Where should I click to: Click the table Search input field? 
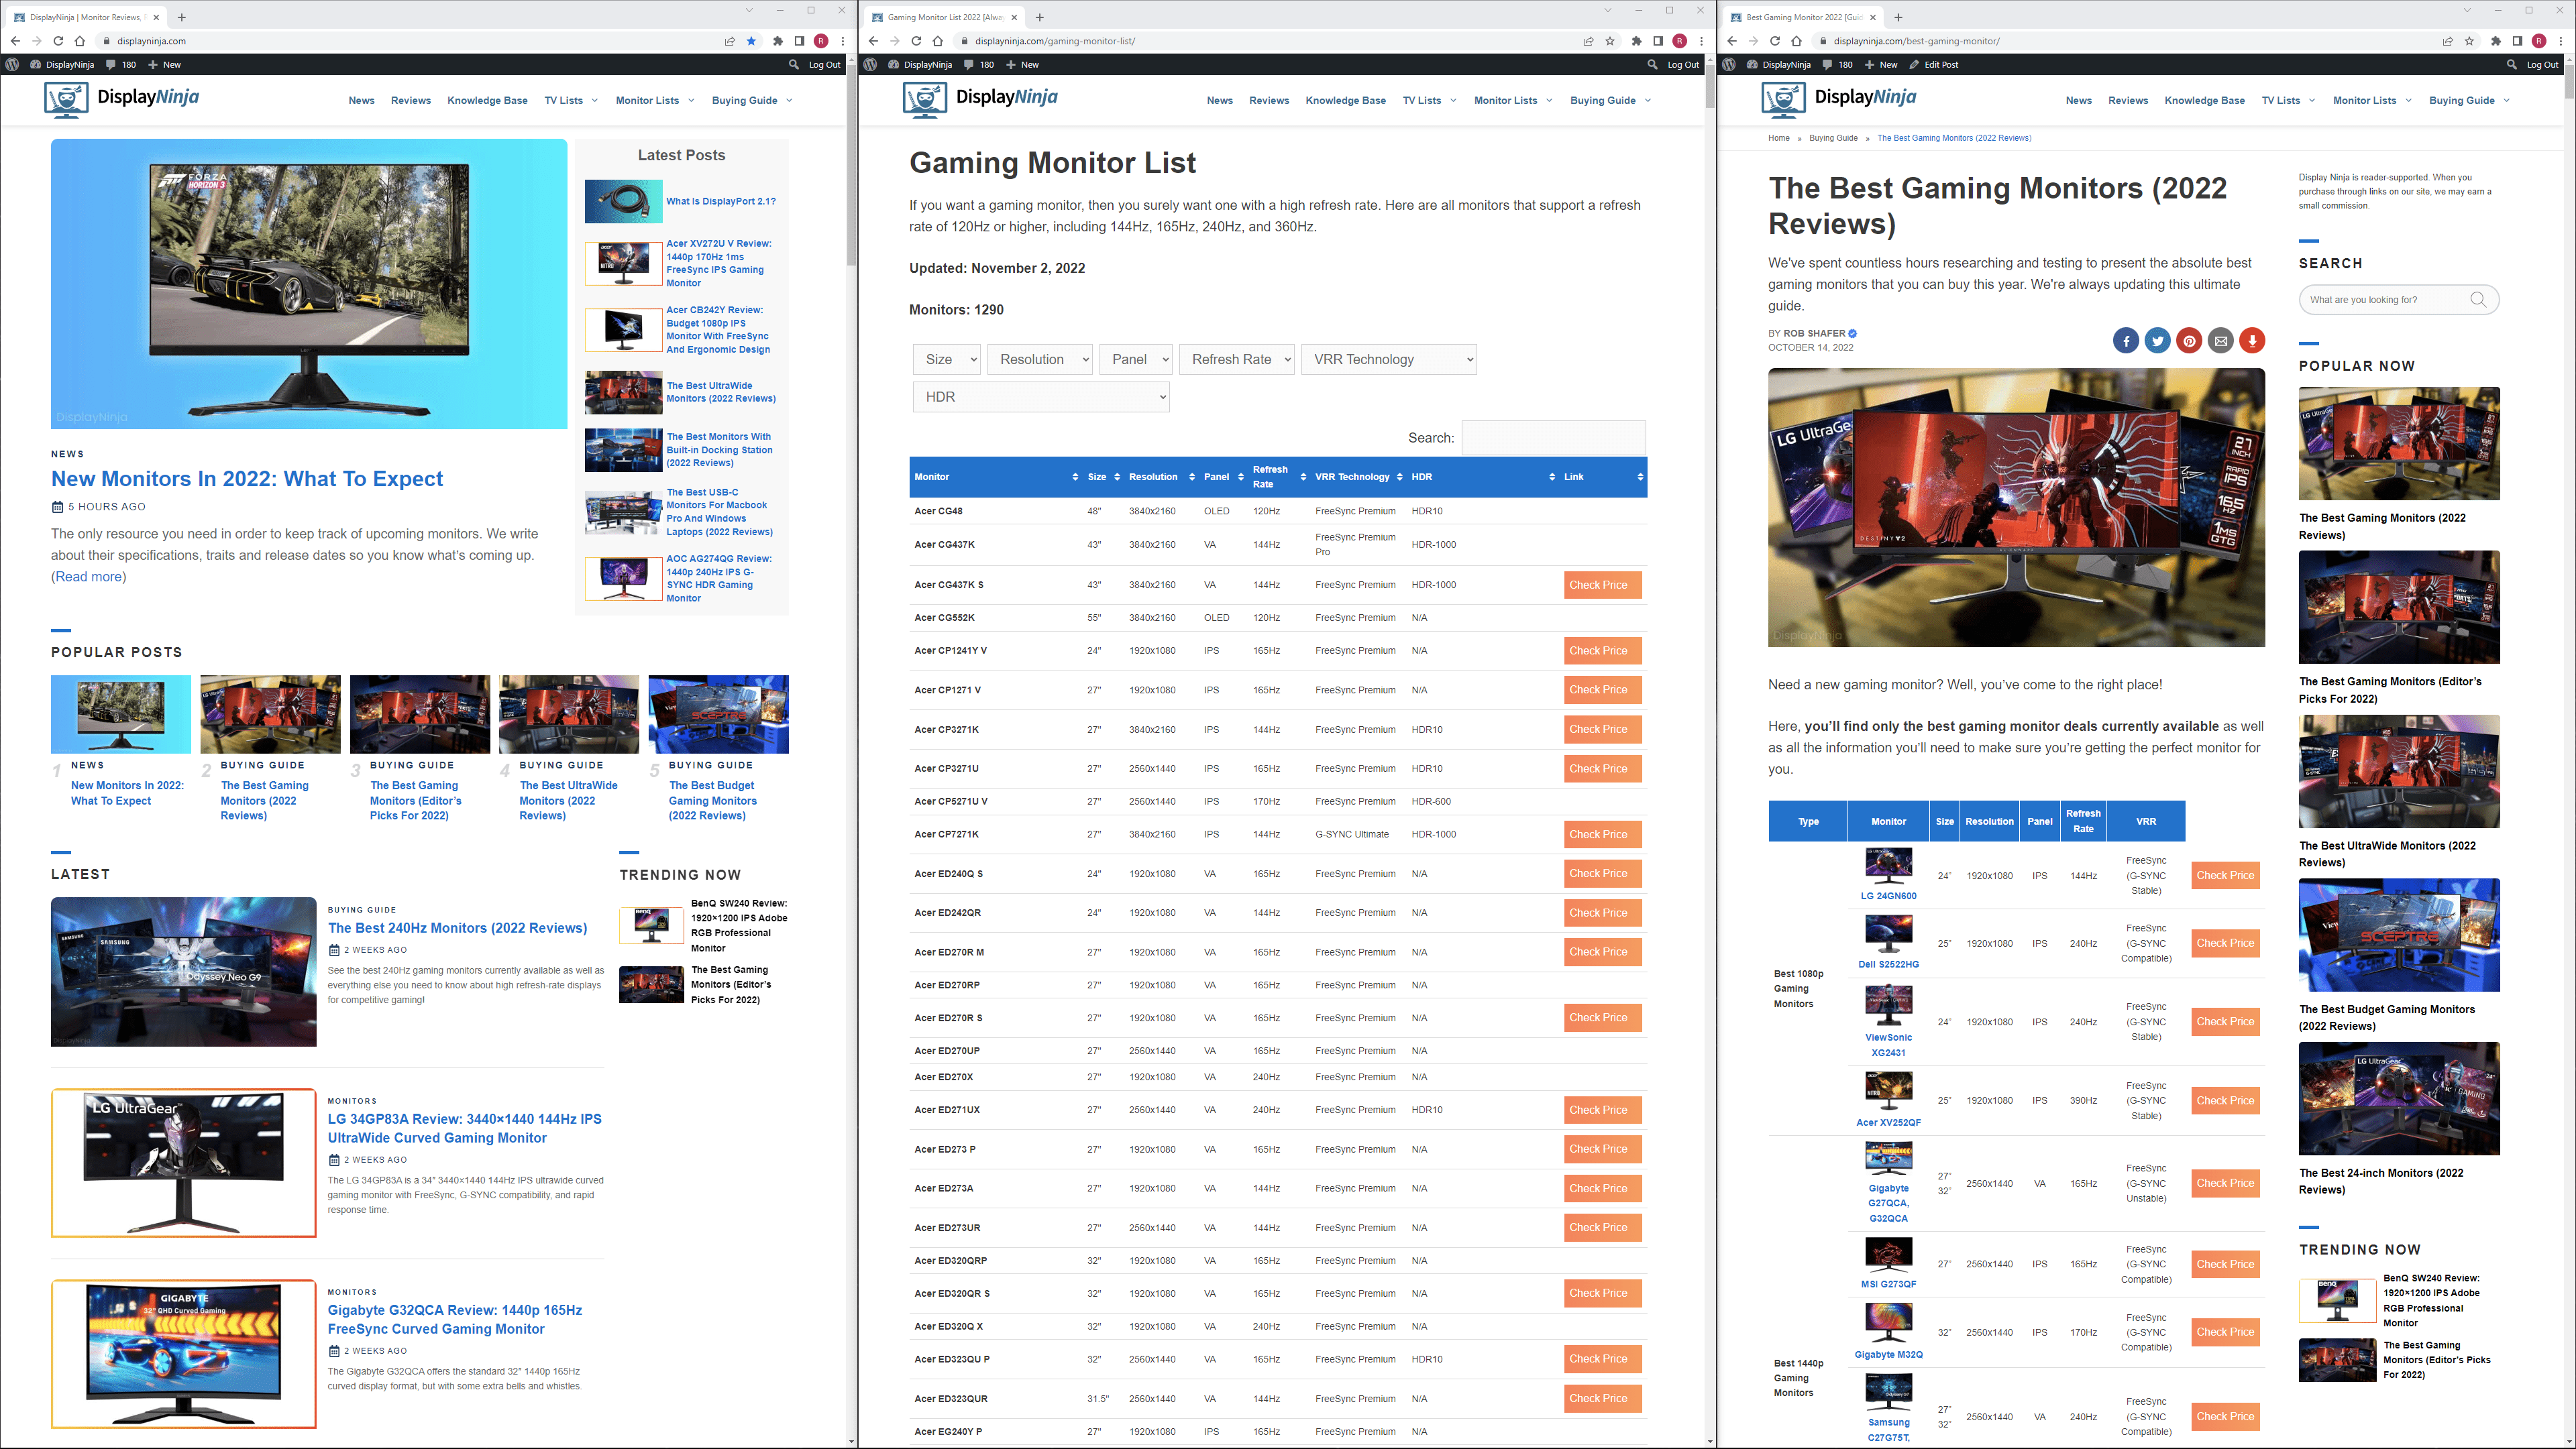click(1553, 438)
